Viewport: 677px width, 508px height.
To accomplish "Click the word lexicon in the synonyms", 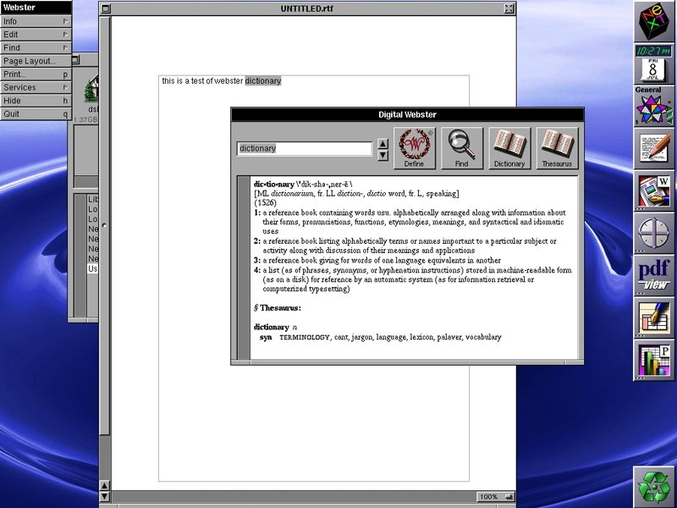I will click(421, 337).
